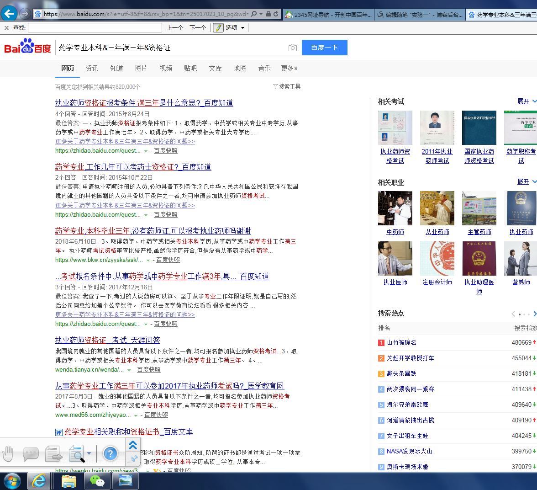Click the browser forward arrow button
Image resolution: width=537 pixels, height=490 pixels.
[24, 14]
